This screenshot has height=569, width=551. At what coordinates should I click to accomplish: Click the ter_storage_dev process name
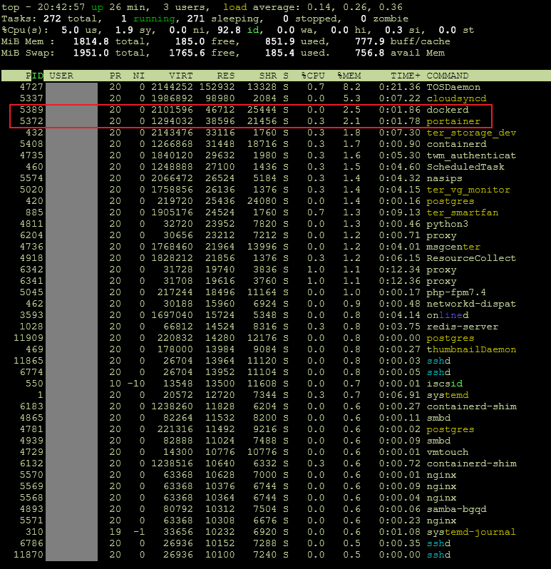[471, 133]
